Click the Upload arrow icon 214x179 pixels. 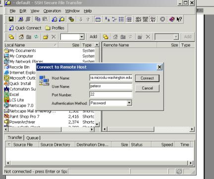[x=88, y=19]
